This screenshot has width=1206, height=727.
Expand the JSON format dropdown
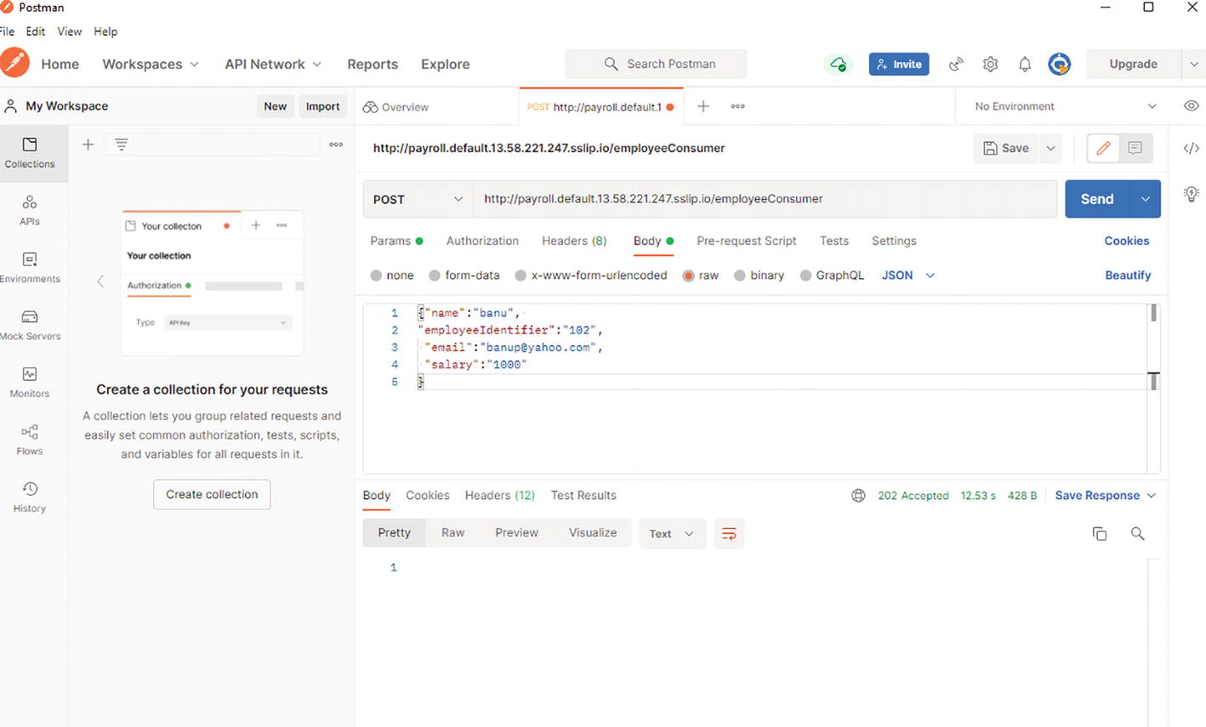(907, 275)
